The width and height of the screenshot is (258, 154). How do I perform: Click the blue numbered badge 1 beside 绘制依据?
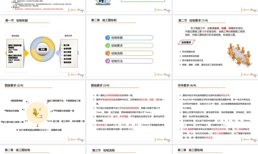click(108, 37)
